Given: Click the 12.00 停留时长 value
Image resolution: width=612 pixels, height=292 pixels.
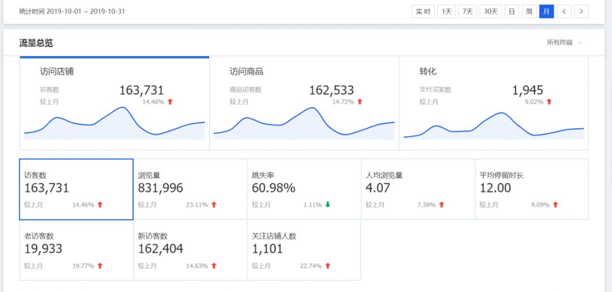Looking at the screenshot, I should pos(495,188).
